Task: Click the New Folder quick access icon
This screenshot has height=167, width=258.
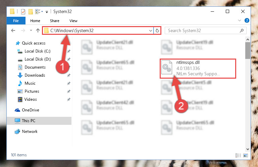Action: pos(31,12)
